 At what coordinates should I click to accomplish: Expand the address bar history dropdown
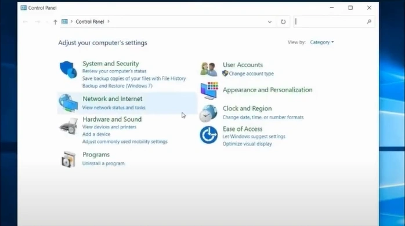(270, 22)
